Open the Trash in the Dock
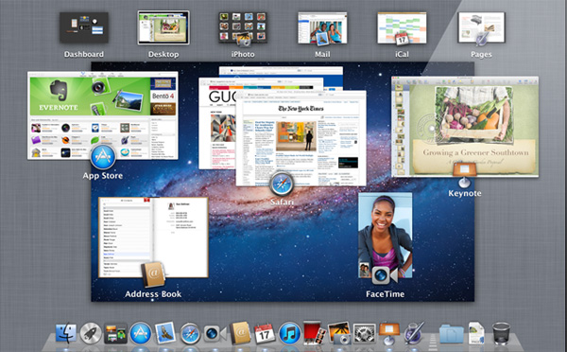Screen dimensions: 567x352 [x=501, y=333]
